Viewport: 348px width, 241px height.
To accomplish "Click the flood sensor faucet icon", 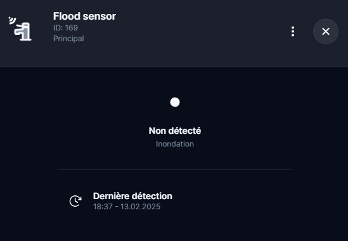I will click(23, 32).
